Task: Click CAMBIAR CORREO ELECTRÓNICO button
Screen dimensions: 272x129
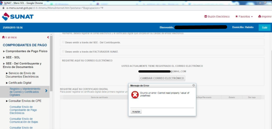Action: coord(162,78)
